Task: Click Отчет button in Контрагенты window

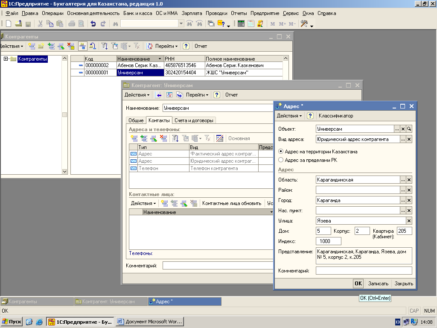Action: click(x=201, y=46)
